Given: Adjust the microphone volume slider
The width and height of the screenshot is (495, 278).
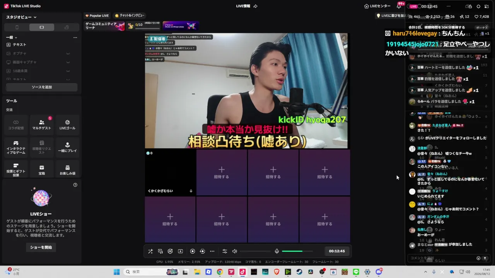Looking at the screenshot, I should [297, 251].
